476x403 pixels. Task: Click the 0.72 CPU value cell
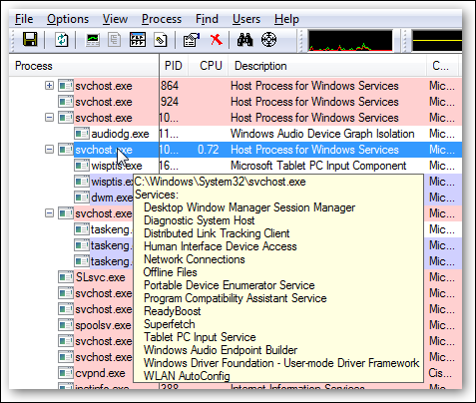(209, 150)
